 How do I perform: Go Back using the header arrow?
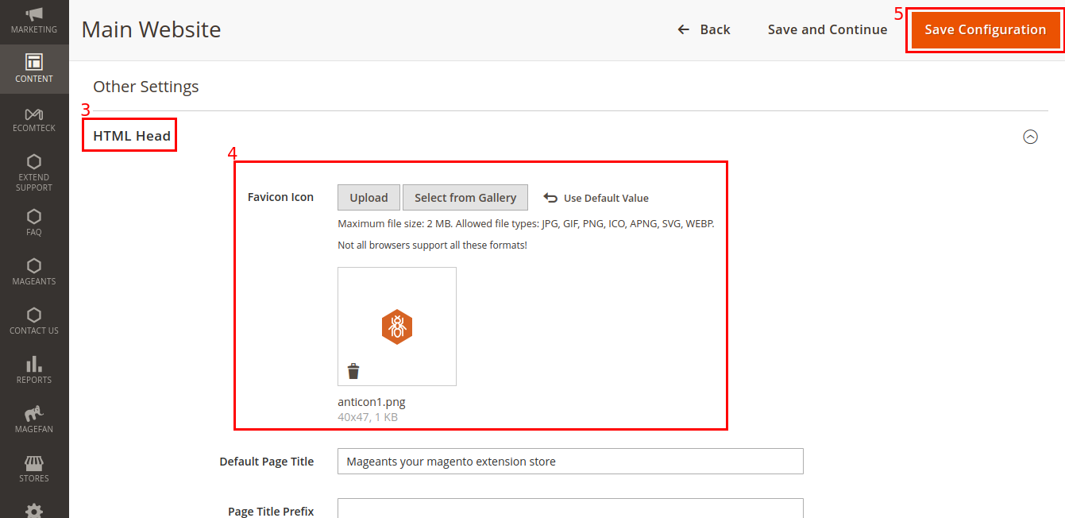[x=704, y=29]
